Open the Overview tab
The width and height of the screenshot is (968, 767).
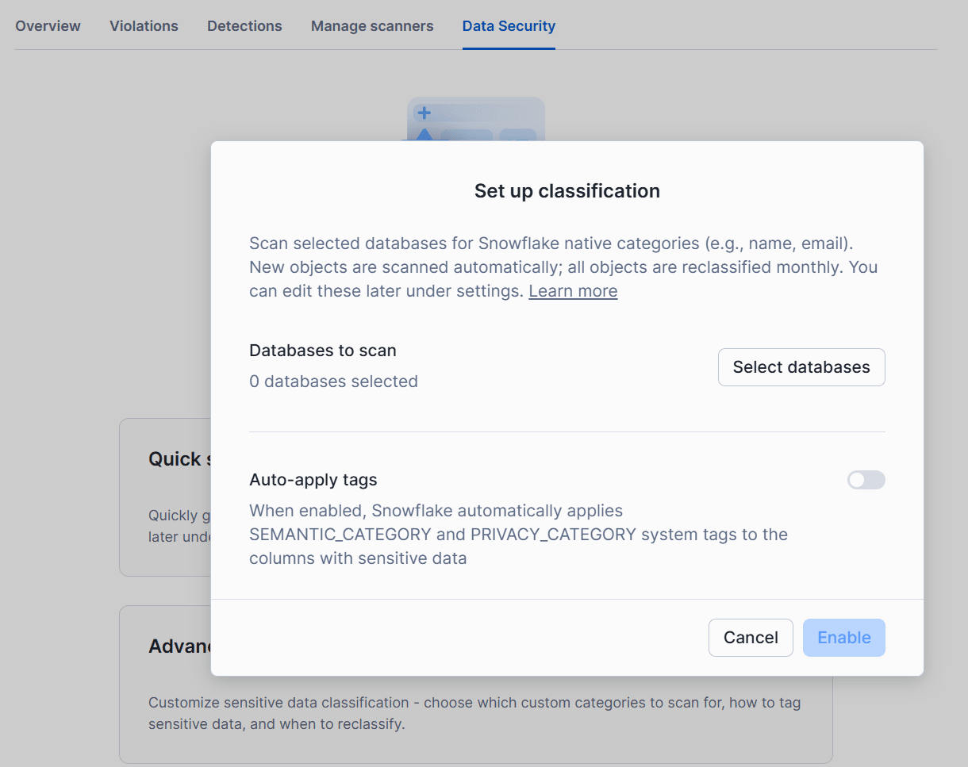[x=48, y=26]
